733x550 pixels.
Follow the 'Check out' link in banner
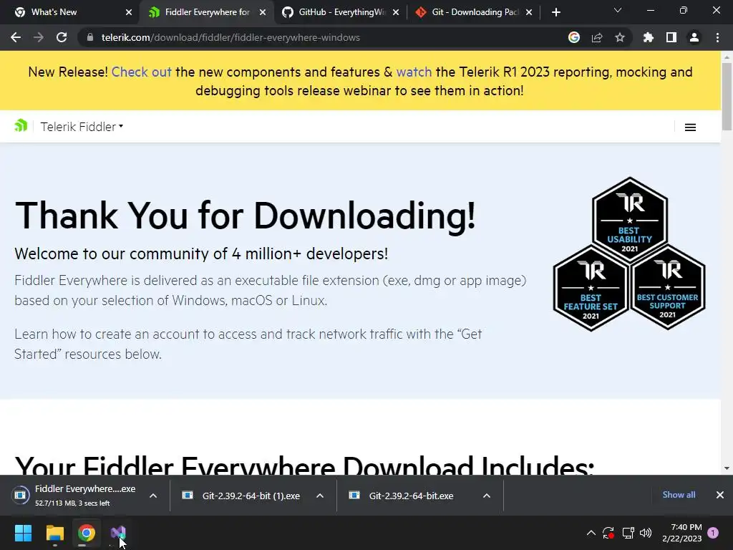pos(142,72)
